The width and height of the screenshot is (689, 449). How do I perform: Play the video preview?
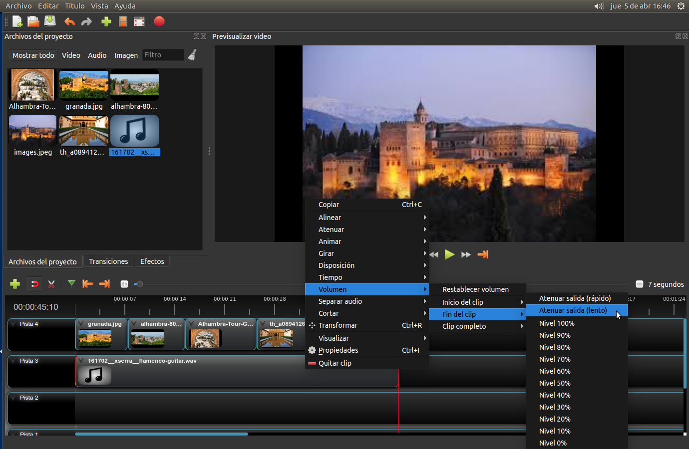point(450,254)
